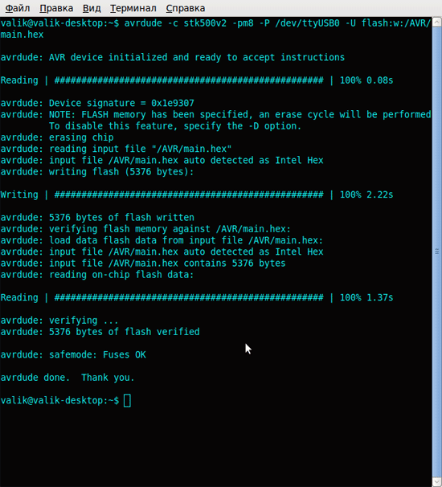Click the terminal cursor block at prompt
Screen dimensions: 442x487
click(127, 401)
